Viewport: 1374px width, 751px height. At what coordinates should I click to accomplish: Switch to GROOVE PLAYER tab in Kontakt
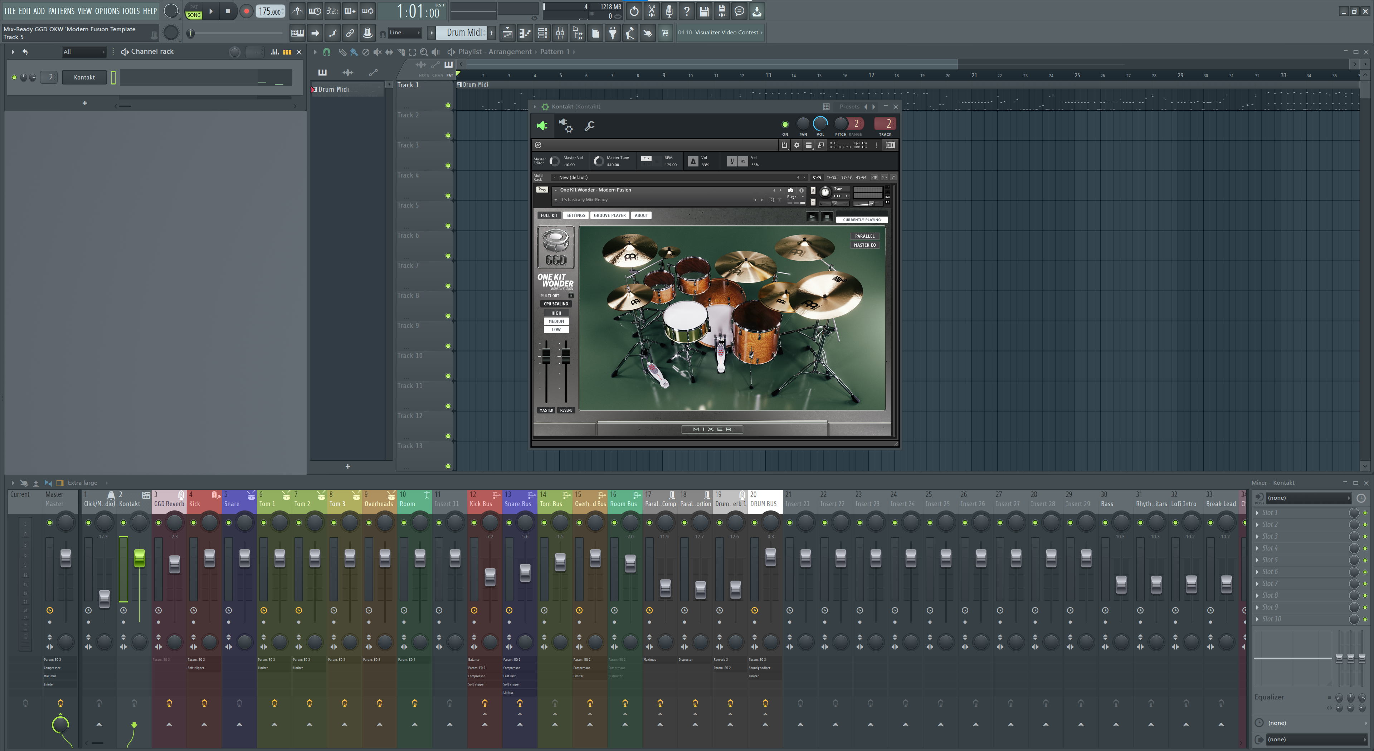[x=609, y=215]
